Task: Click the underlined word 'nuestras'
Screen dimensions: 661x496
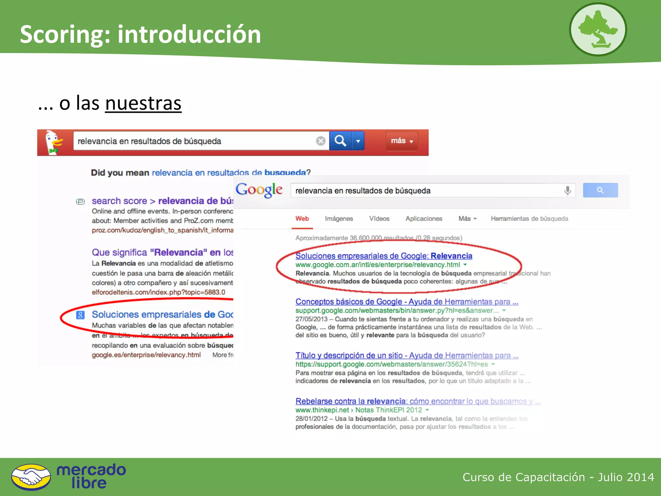Action: click(143, 103)
